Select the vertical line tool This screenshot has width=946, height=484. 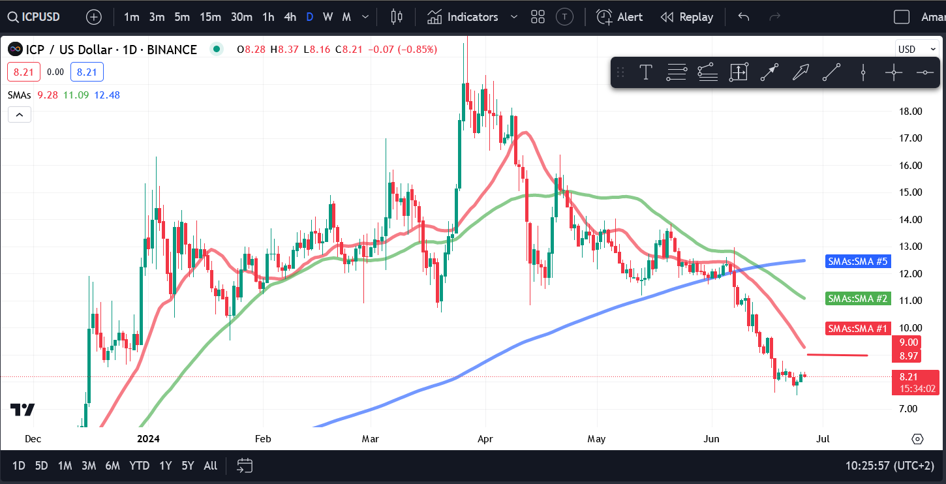point(862,72)
